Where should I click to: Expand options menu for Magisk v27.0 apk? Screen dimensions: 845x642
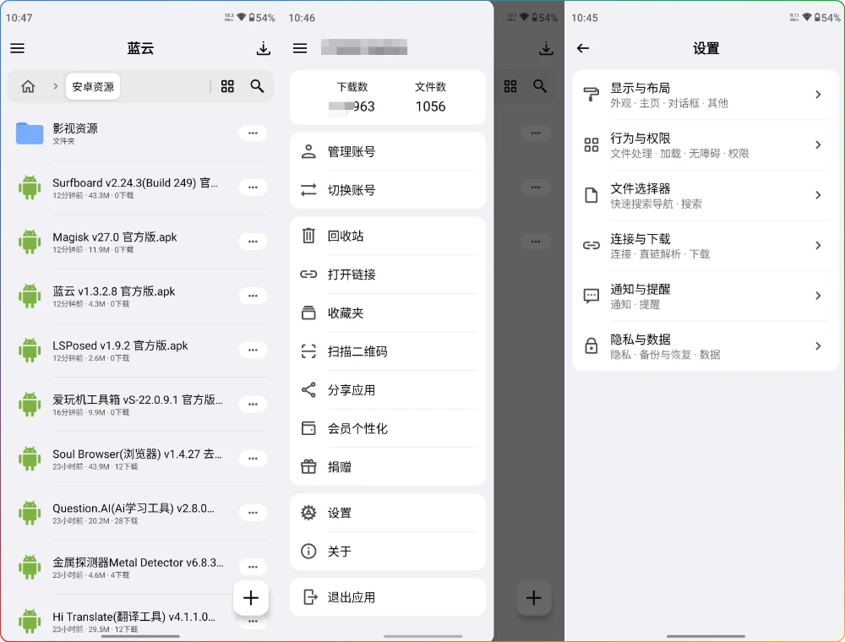click(253, 242)
